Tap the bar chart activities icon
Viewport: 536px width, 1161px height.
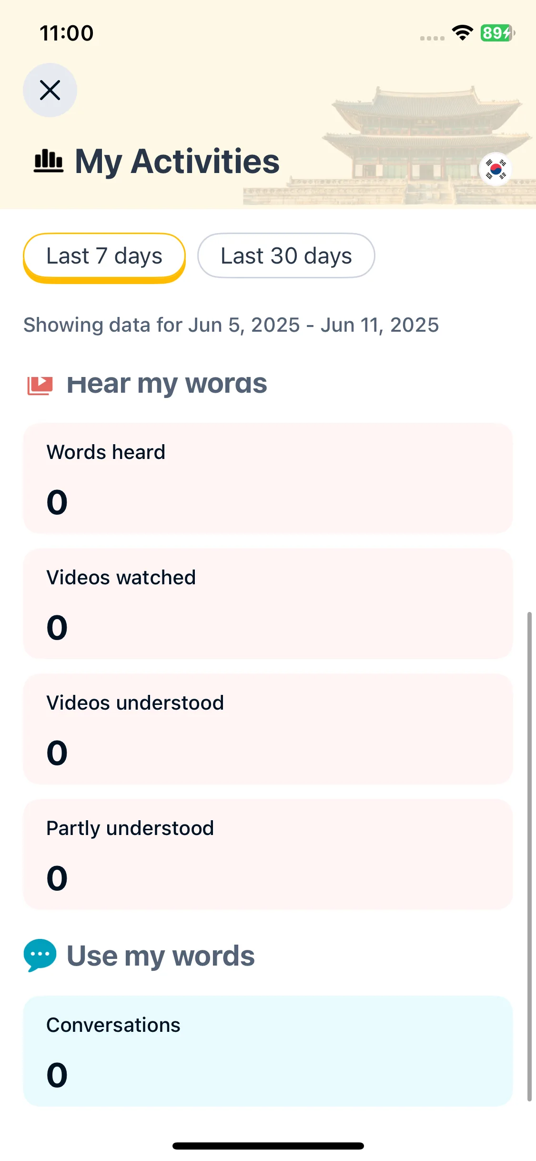point(49,161)
